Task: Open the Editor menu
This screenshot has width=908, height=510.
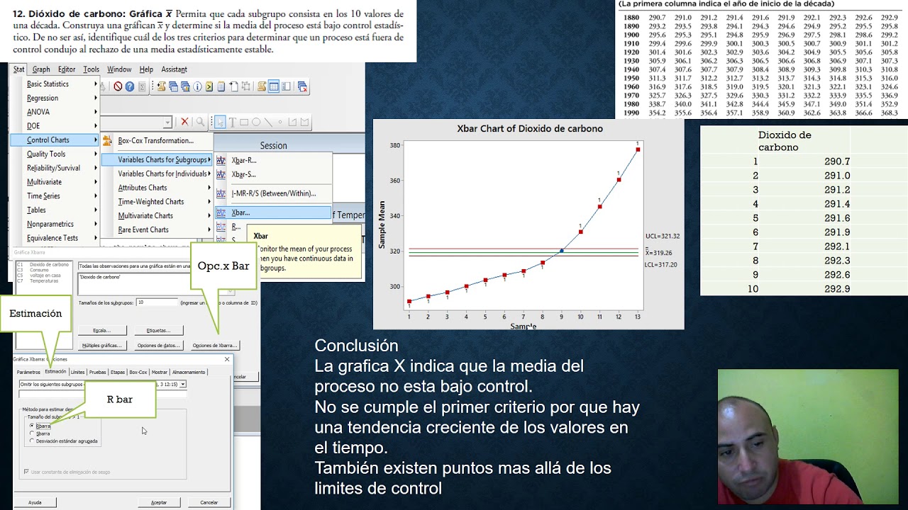Action: [67, 69]
